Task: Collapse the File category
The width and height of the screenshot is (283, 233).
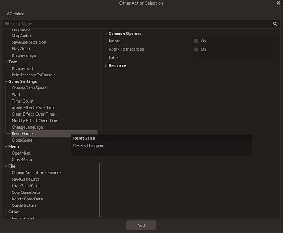Action: pos(6,166)
